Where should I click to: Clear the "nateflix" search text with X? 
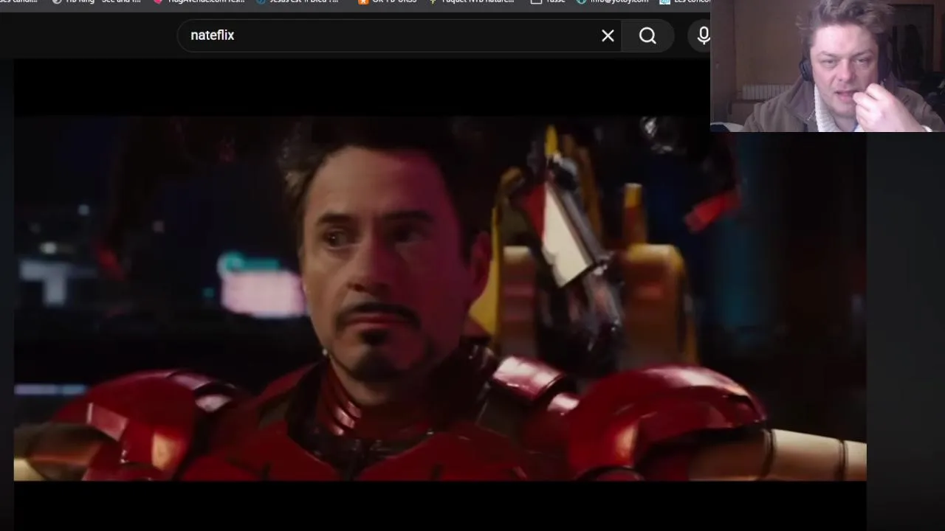point(608,35)
